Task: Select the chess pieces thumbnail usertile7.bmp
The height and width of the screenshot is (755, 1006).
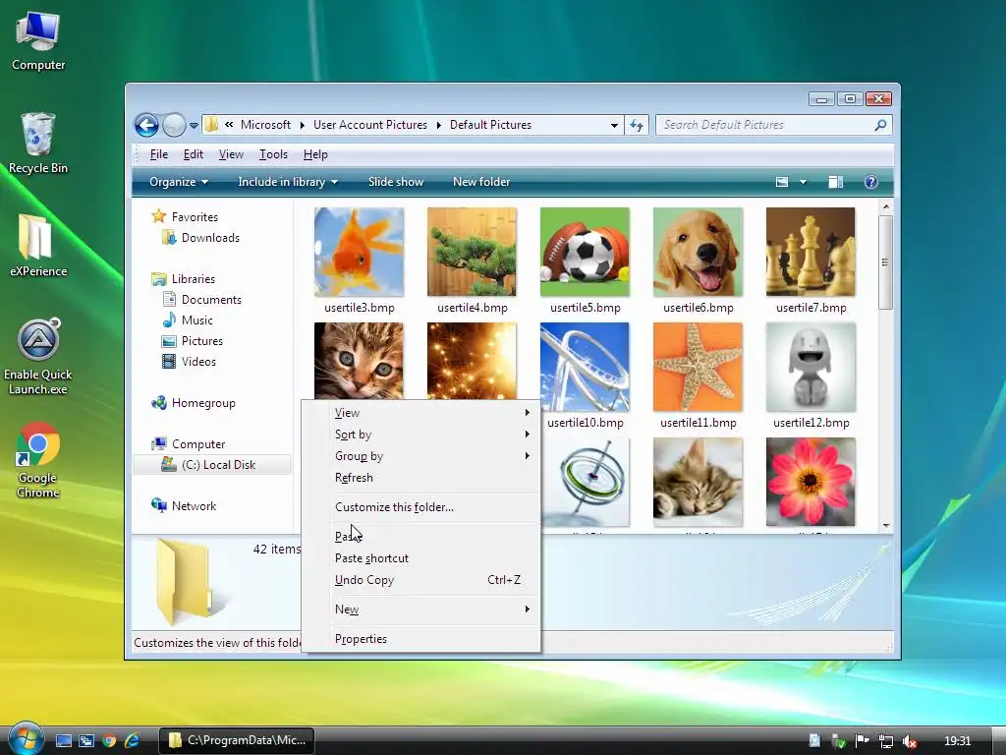Action: [810, 252]
